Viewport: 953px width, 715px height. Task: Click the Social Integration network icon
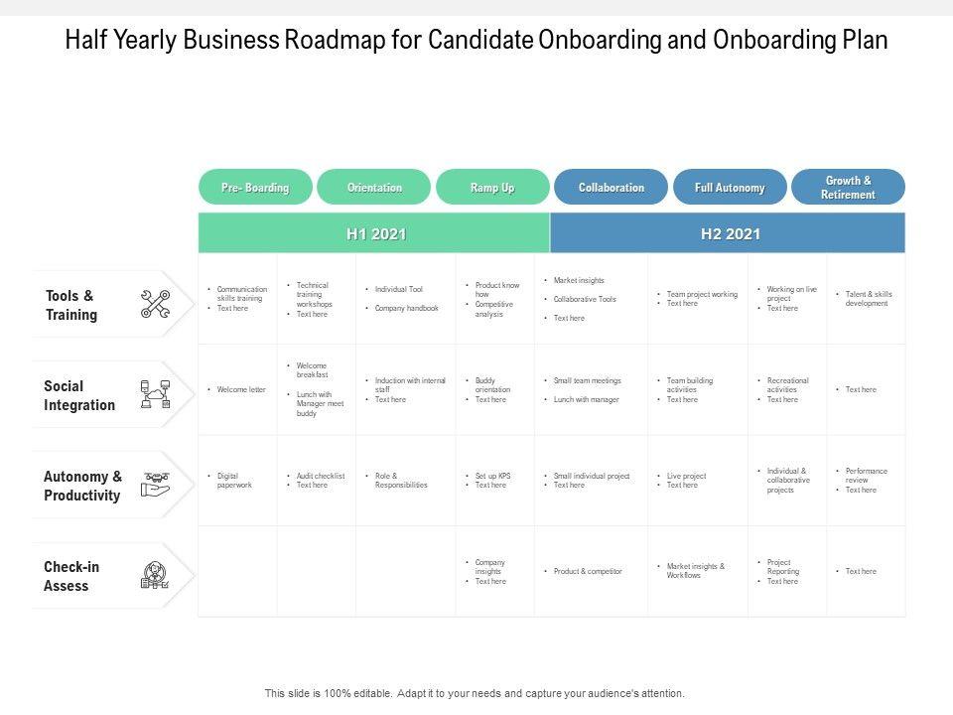pyautogui.click(x=155, y=394)
